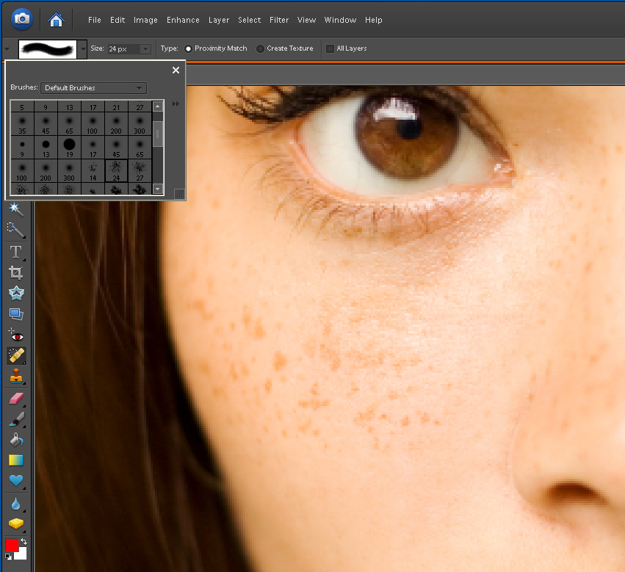This screenshot has width=625, height=572.
Task: Close the brush picker panel
Action: (x=176, y=70)
